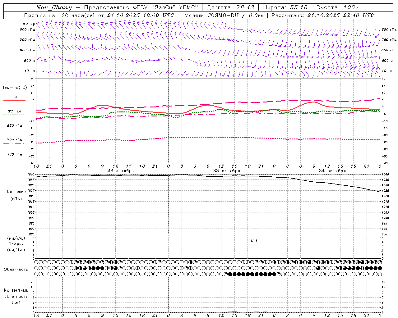Click the (мм/3ч.) precipitation unit label
The image size is (398, 318).
point(16,238)
